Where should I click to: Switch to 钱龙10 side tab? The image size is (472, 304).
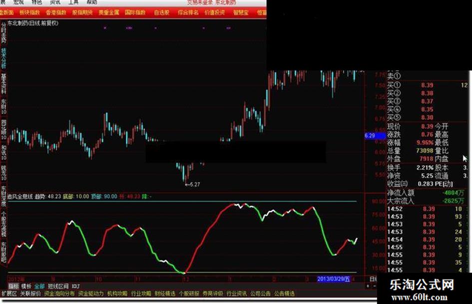pyautogui.click(x=3, y=173)
